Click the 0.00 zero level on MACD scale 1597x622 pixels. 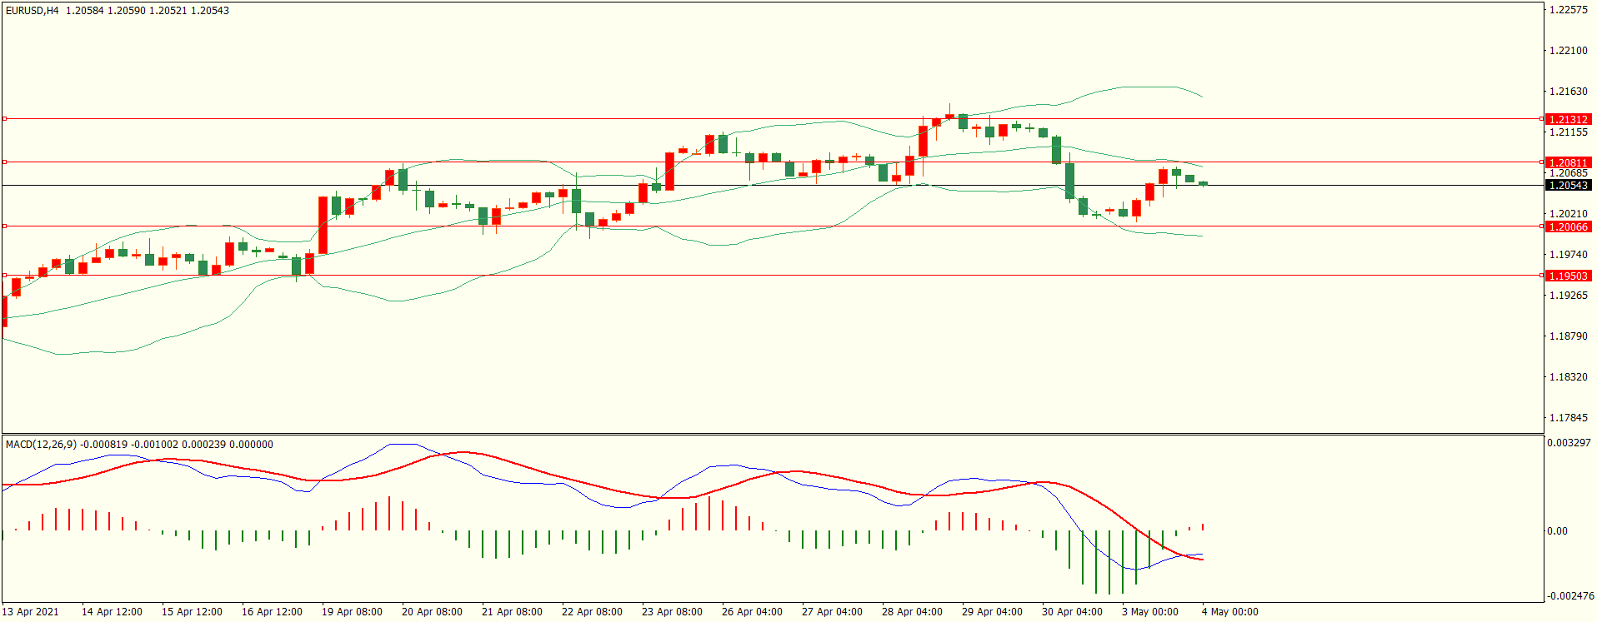1557,530
